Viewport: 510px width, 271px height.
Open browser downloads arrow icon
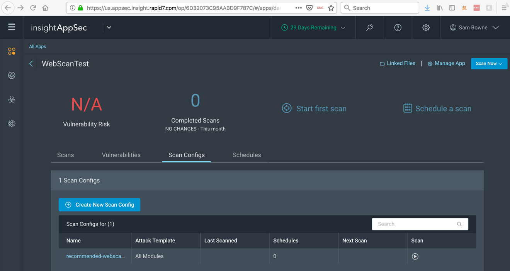coord(427,8)
